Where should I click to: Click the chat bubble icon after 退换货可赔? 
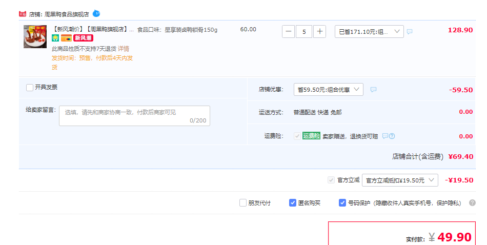(385, 136)
